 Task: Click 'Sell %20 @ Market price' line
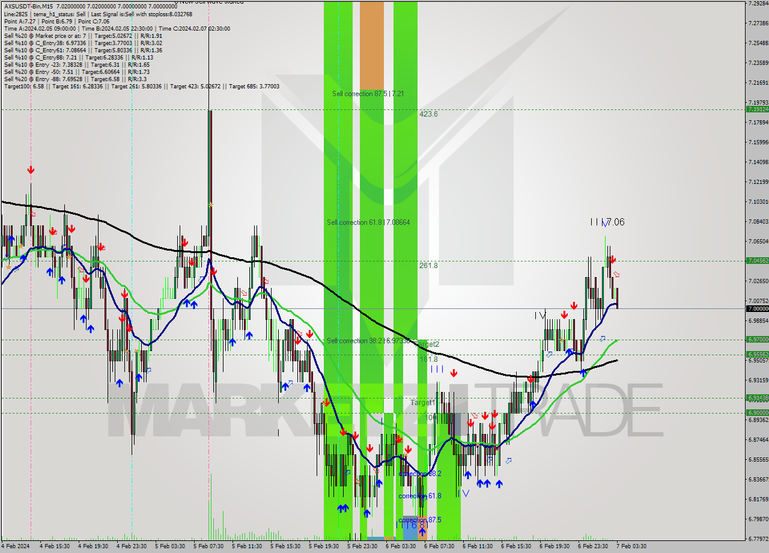pyautogui.click(x=83, y=35)
